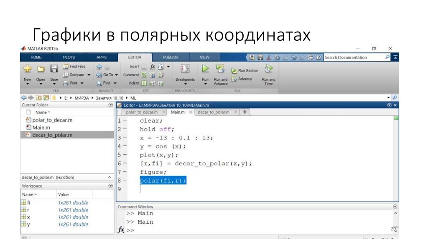Click the navigate back arrow in ribbon
428x239 pixels.
coord(99,67)
